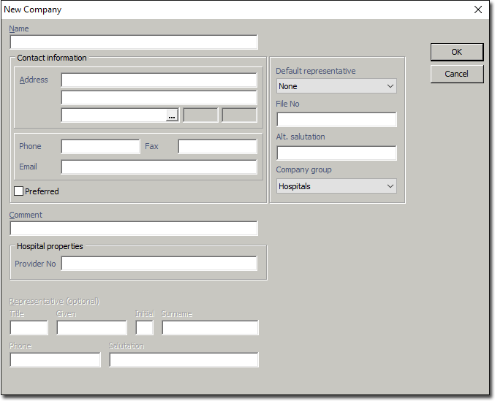Select the first Address line field
The height and width of the screenshot is (401, 495).
[x=159, y=80]
